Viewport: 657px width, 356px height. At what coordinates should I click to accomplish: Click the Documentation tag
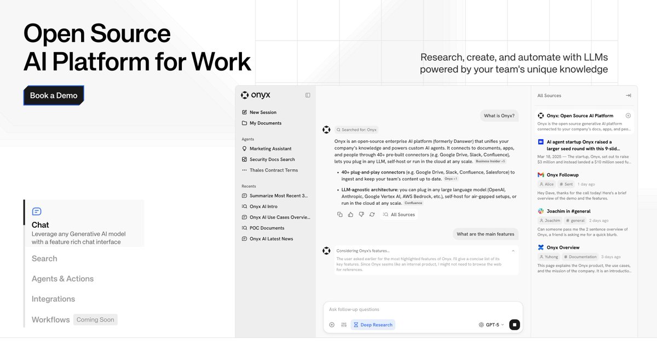point(580,257)
